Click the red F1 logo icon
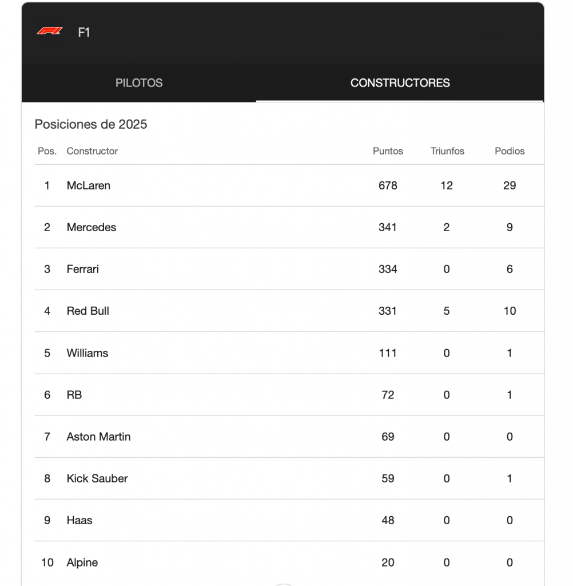Screen dimensions: 573x586 click(50, 31)
